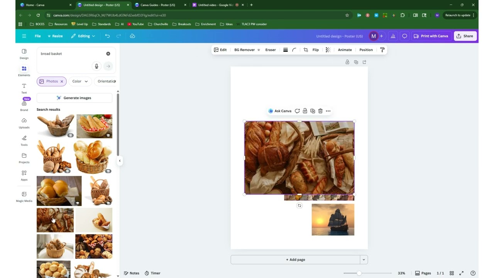494x278 pixels.
Task: Click the copy style paint roller
Action: pyautogui.click(x=382, y=50)
